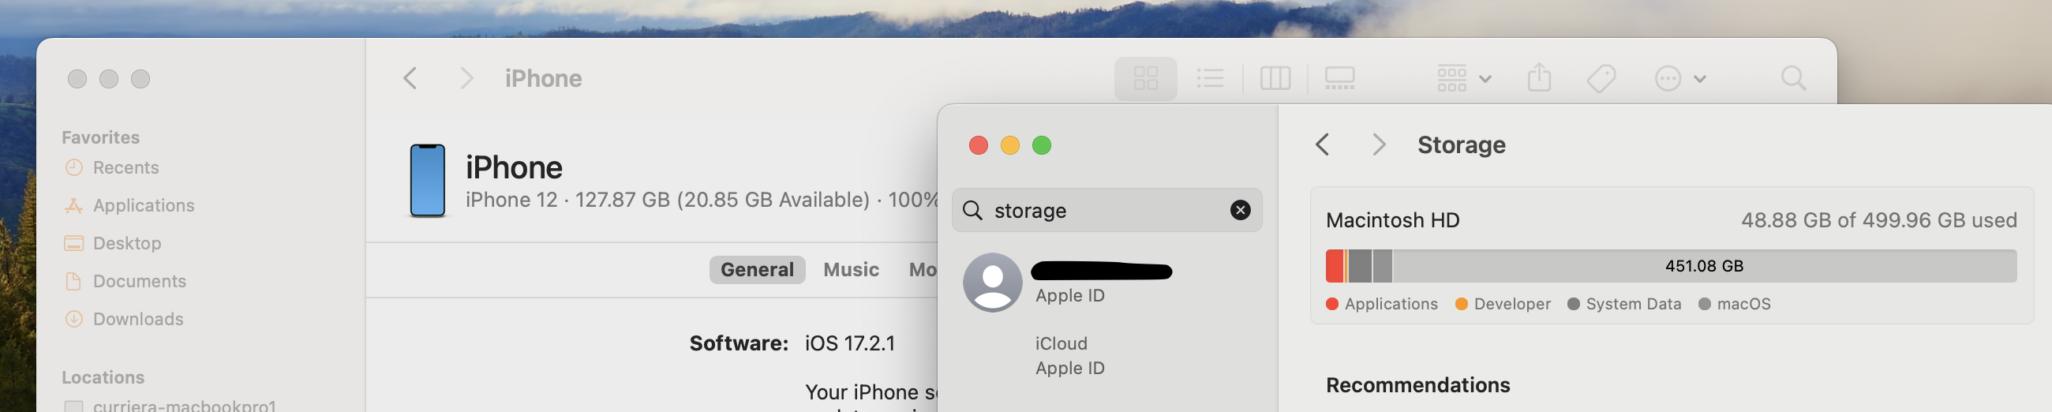The width and height of the screenshot is (2052, 412).
Task: Go back in System Settings
Action: click(x=1322, y=145)
